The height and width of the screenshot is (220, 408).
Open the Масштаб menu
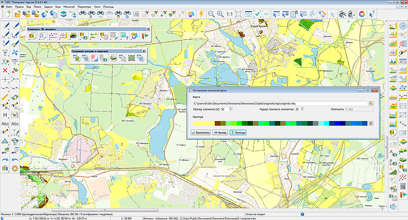(x=68, y=7)
